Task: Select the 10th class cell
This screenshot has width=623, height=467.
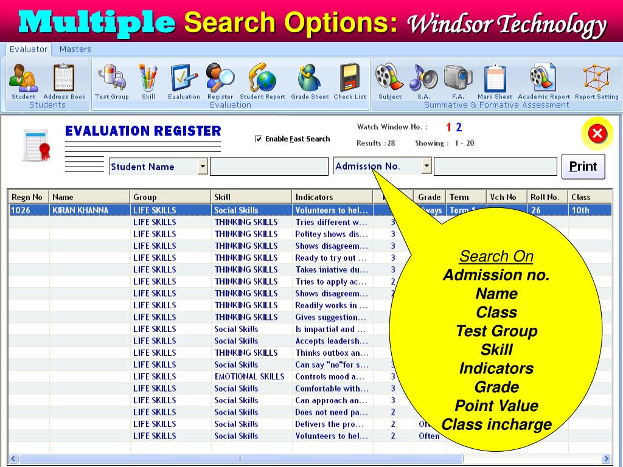Action: tap(590, 210)
